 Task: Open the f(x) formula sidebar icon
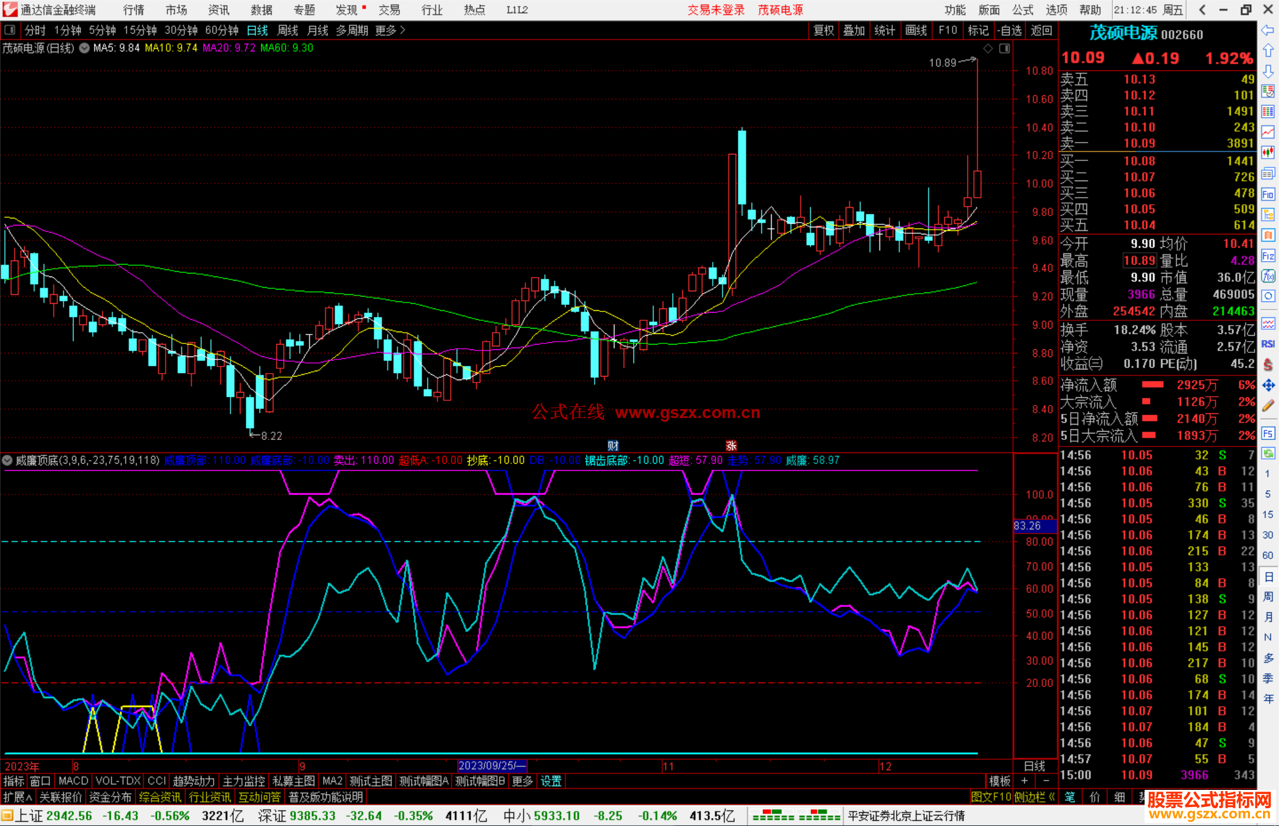[x=1268, y=276]
